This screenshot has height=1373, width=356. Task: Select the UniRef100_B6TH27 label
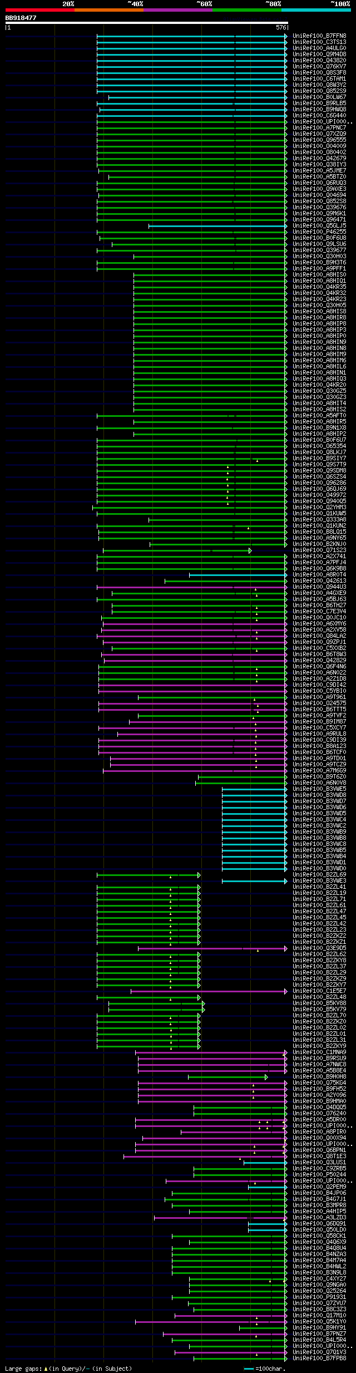click(x=319, y=605)
